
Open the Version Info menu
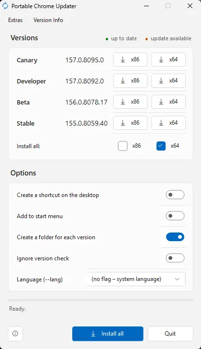(48, 20)
